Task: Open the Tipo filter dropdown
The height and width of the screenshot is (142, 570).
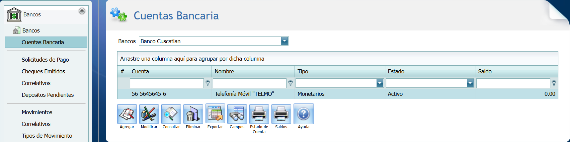Action: [380, 83]
